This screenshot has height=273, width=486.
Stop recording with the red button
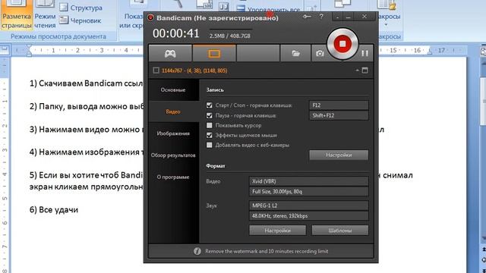point(342,44)
